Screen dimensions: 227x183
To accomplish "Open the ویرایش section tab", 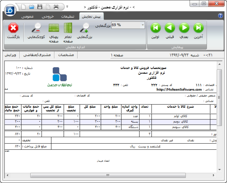I will click(10, 55).
